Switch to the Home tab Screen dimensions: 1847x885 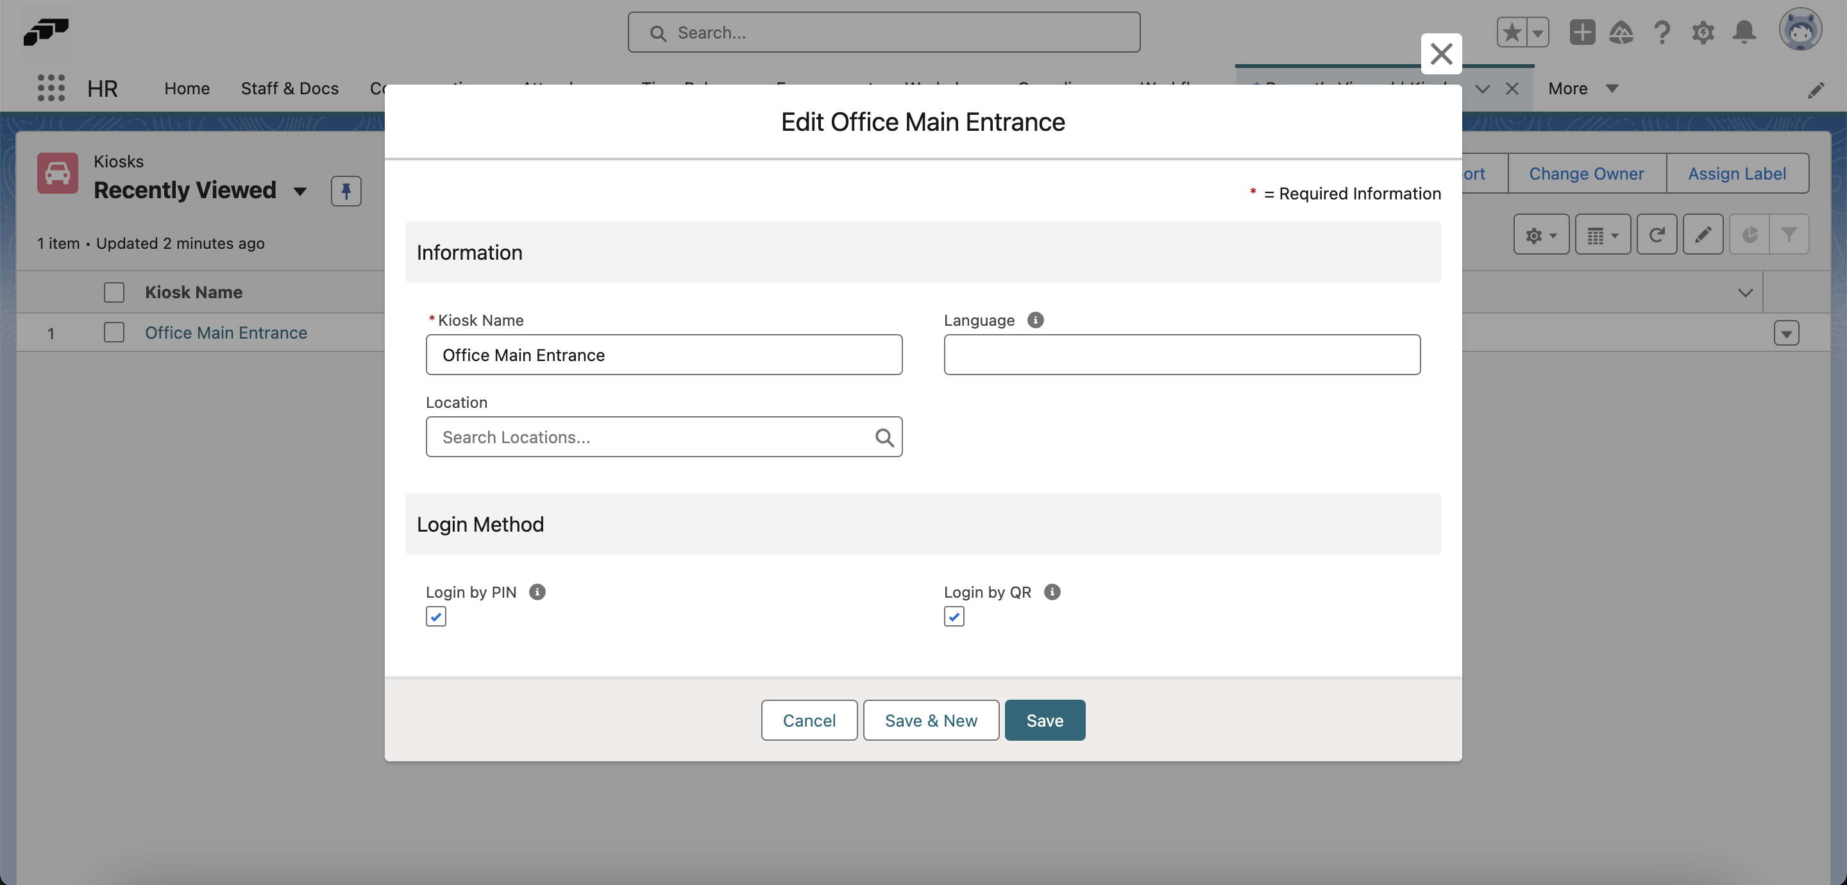[187, 87]
